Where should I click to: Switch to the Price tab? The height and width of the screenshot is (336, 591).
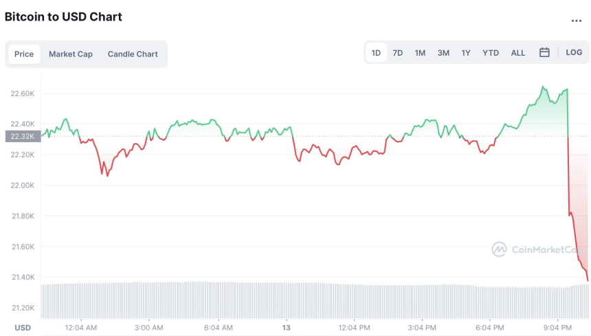[24, 54]
